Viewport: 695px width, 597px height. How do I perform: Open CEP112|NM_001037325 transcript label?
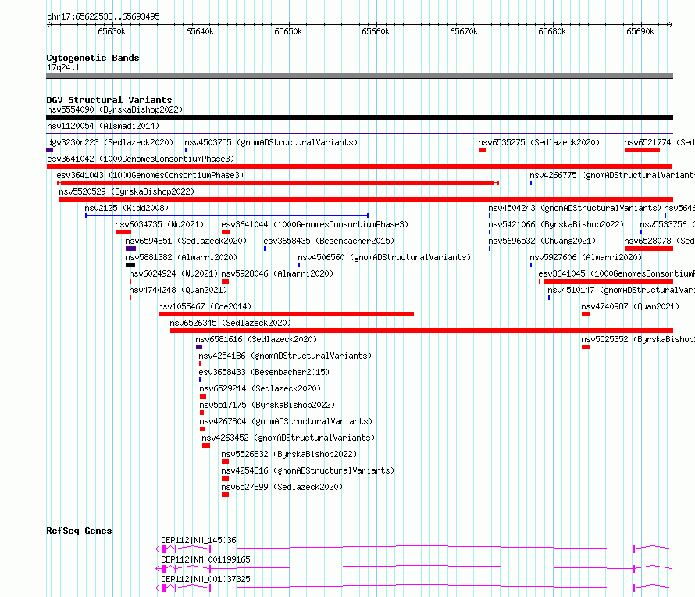coord(205,579)
